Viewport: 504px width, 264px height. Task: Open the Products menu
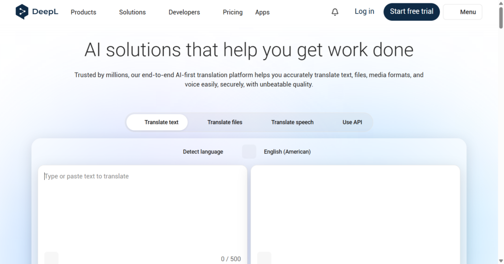point(83,12)
